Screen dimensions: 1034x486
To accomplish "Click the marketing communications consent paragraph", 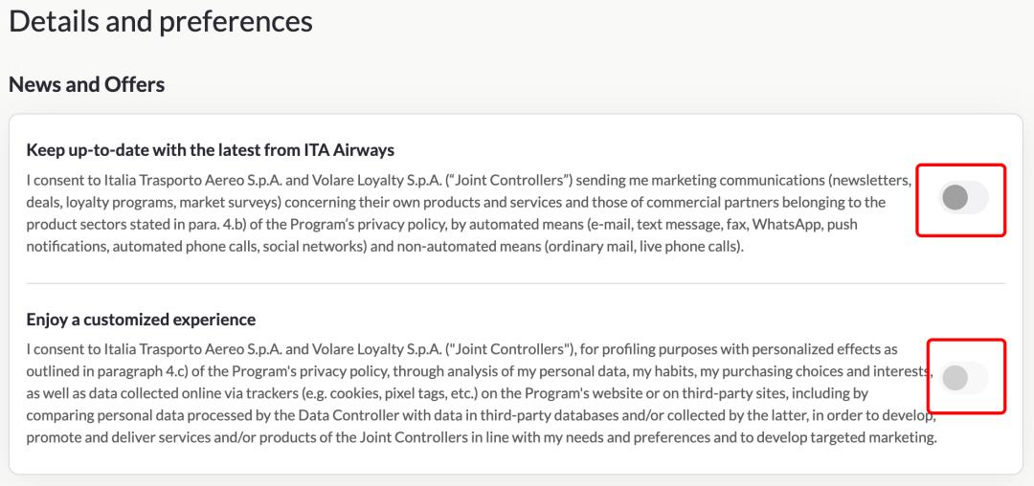I will [x=469, y=214].
